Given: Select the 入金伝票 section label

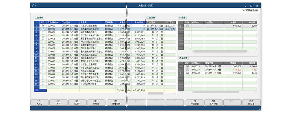Looking at the screenshot, I should click(151, 18).
